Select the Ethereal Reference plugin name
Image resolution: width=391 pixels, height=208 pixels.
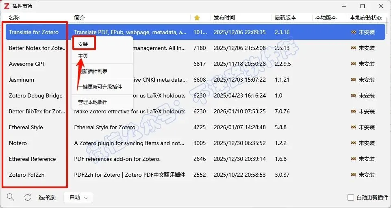tap(33, 159)
